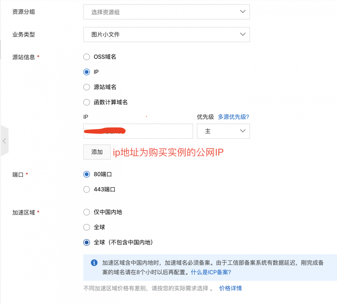Open the priority selector showing 主

tap(223, 131)
